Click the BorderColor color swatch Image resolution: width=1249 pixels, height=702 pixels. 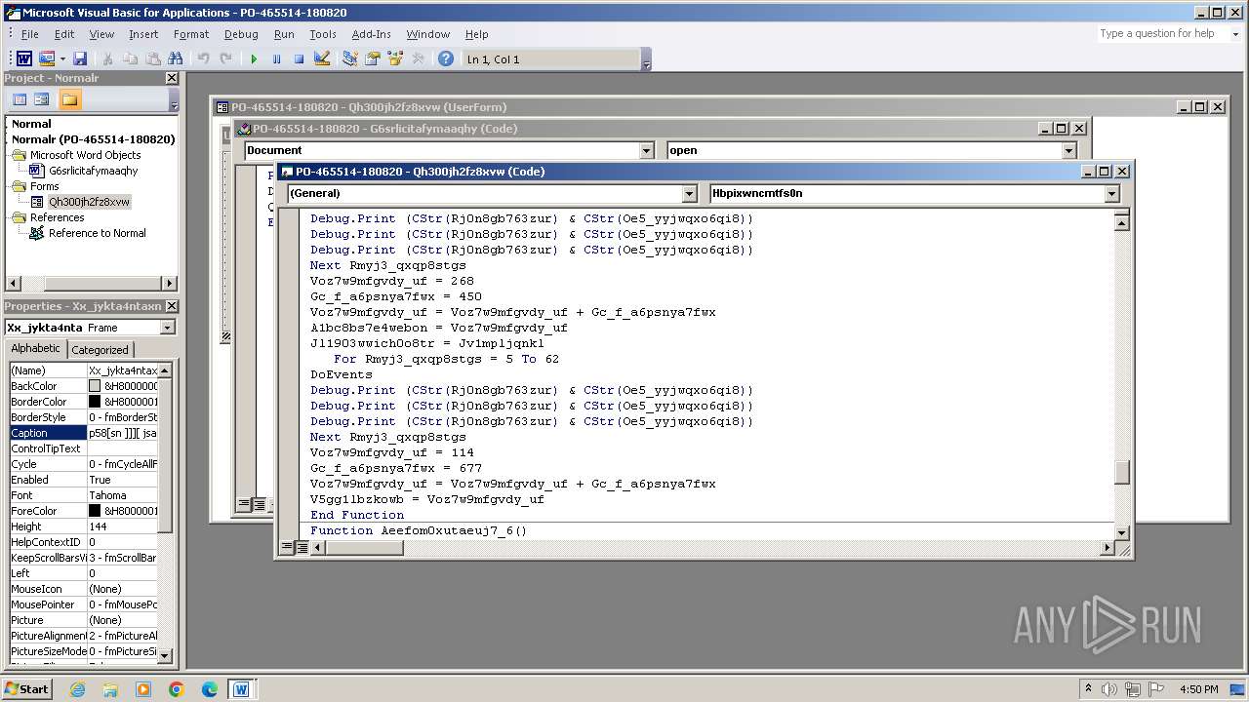click(x=95, y=402)
